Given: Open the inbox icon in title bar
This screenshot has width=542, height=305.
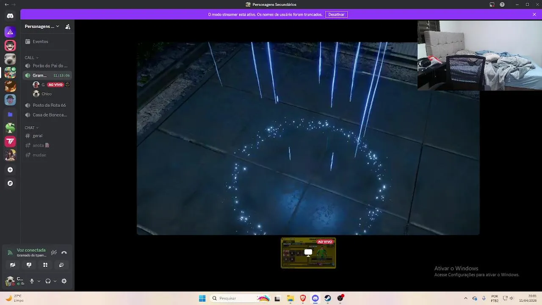Looking at the screenshot, I should (492, 5).
